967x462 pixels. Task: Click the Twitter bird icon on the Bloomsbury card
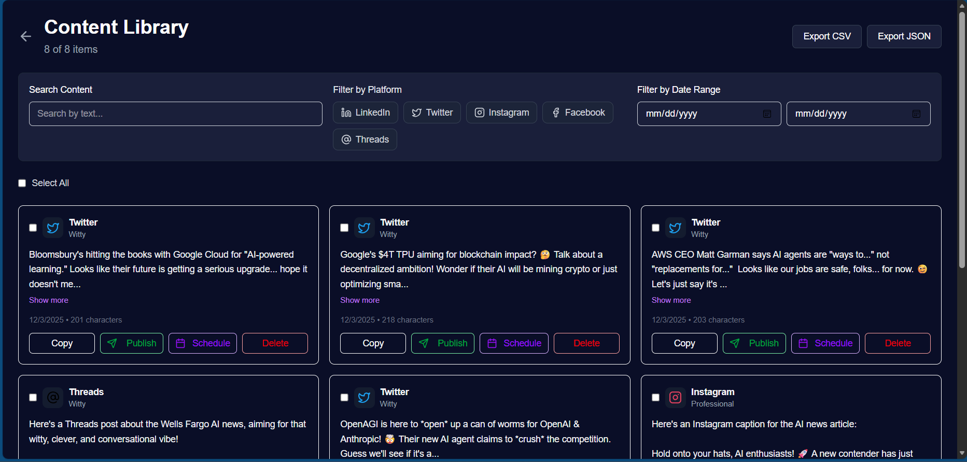pyautogui.click(x=53, y=228)
